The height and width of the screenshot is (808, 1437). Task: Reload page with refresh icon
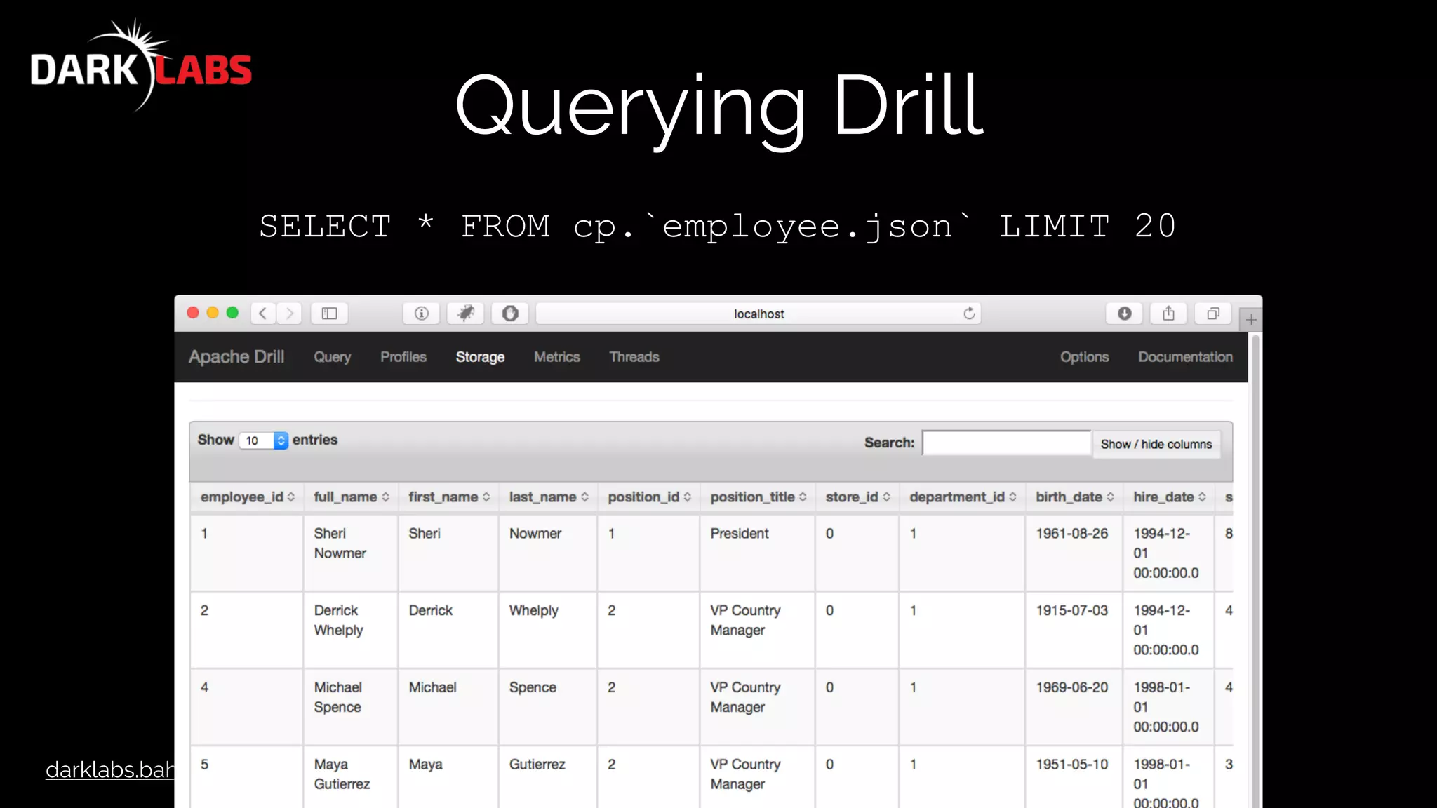click(969, 314)
